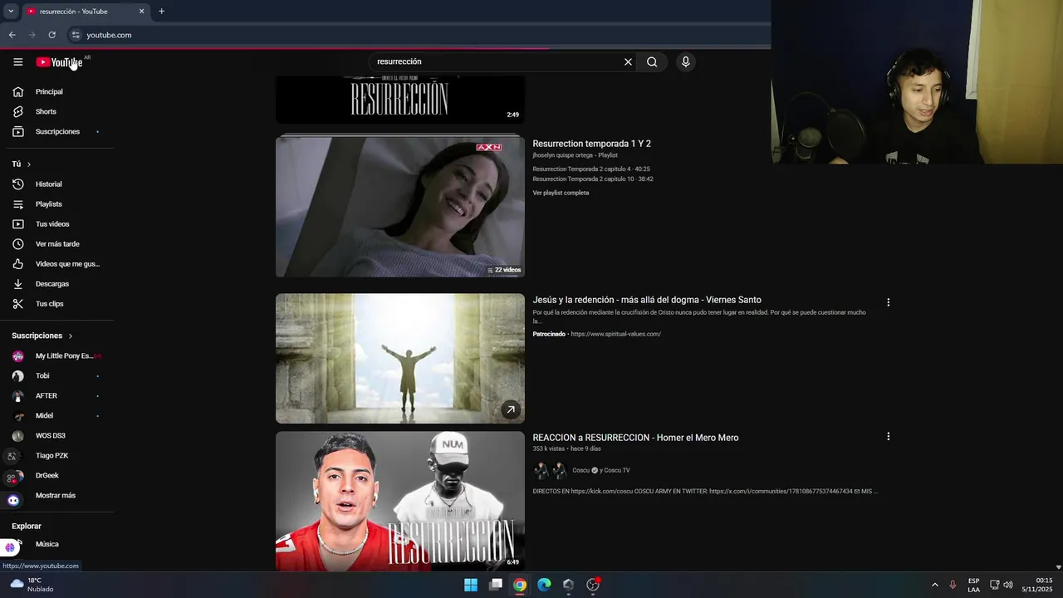The height and width of the screenshot is (598, 1063).
Task: Open Microsoft Edge from taskbar
Action: 544,585
